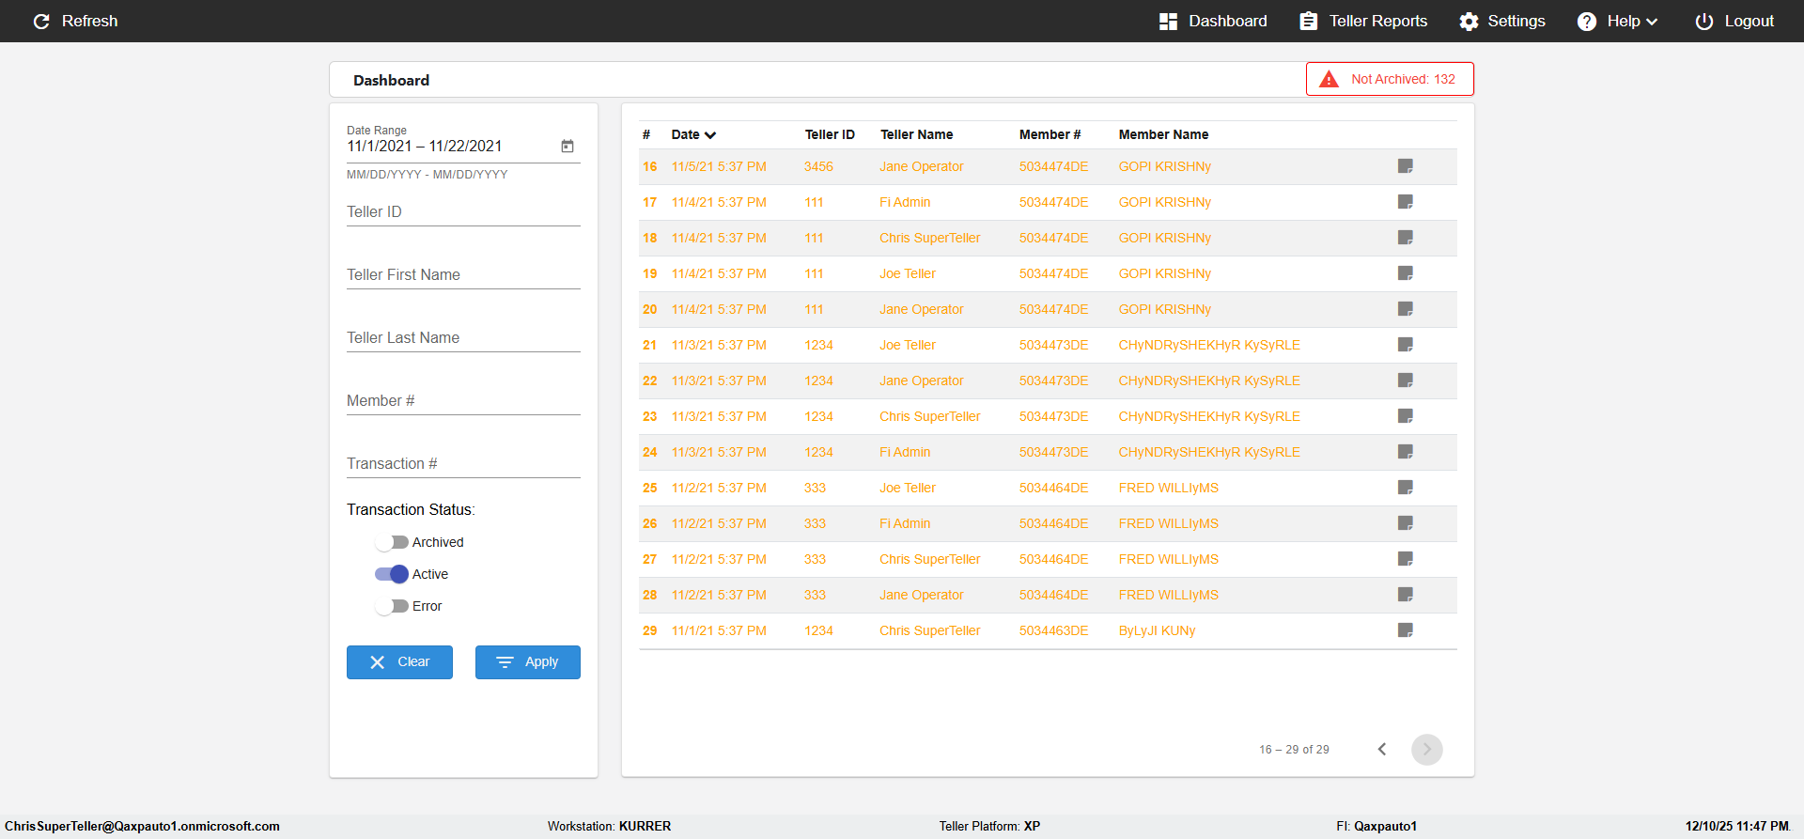Click row number 24 in the table
Screen dimensions: 1804x839
click(650, 452)
